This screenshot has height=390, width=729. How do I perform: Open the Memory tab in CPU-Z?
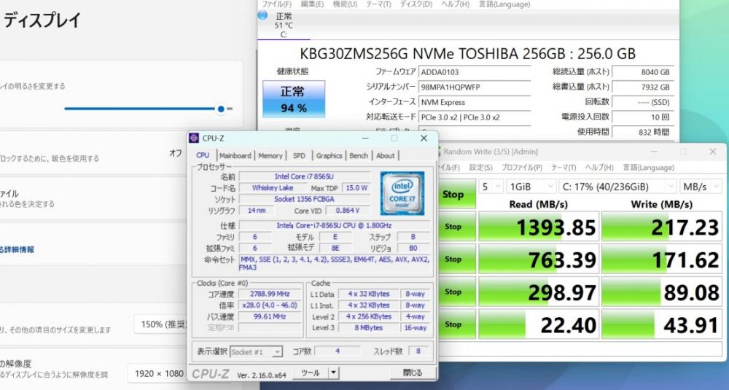pos(270,156)
